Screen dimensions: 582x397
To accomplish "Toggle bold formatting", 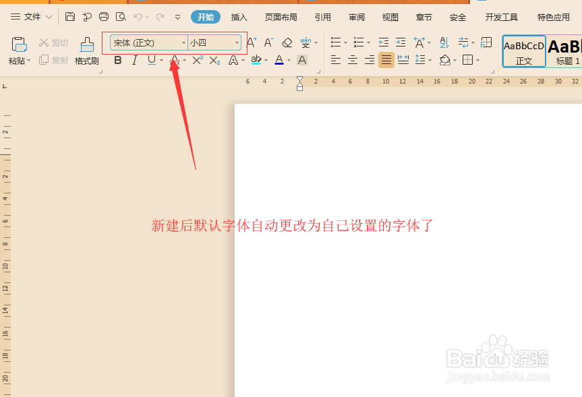I will [x=118, y=60].
